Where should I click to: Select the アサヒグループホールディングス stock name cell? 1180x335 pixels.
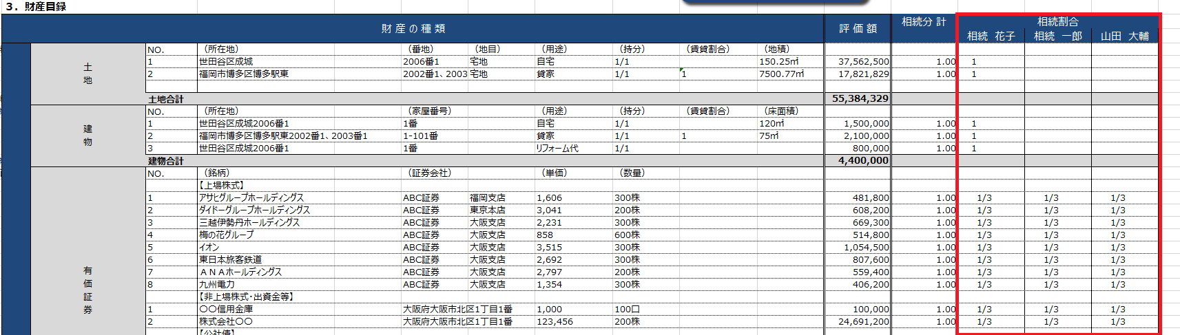coord(251,198)
